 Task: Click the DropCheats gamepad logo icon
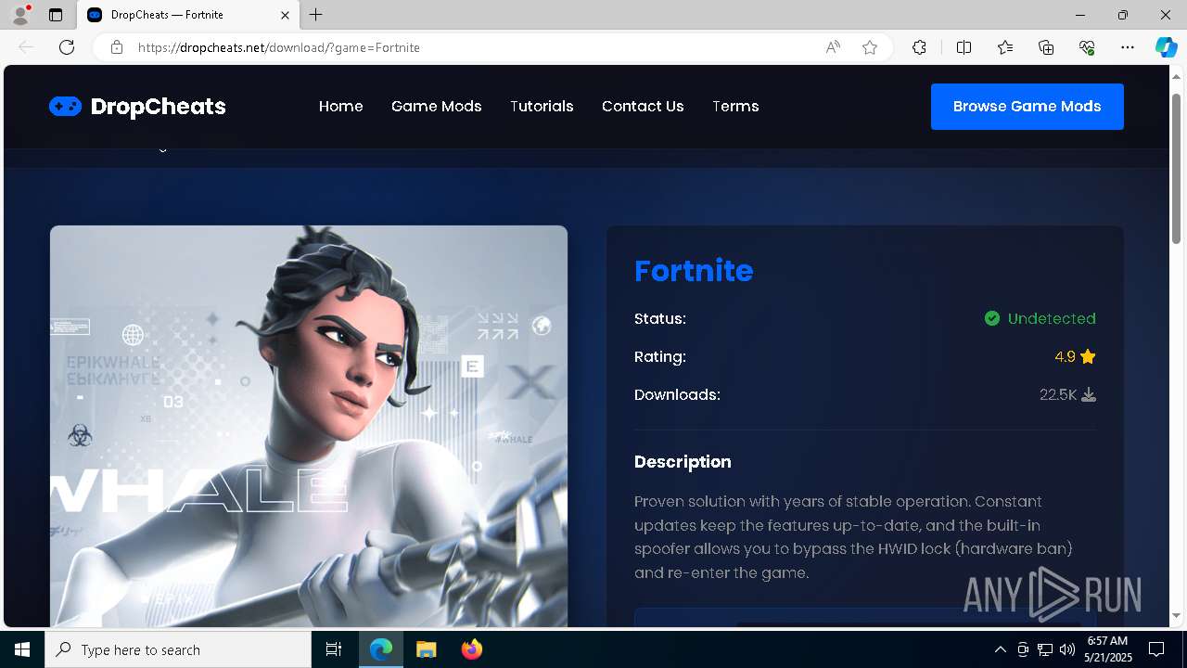click(x=65, y=107)
